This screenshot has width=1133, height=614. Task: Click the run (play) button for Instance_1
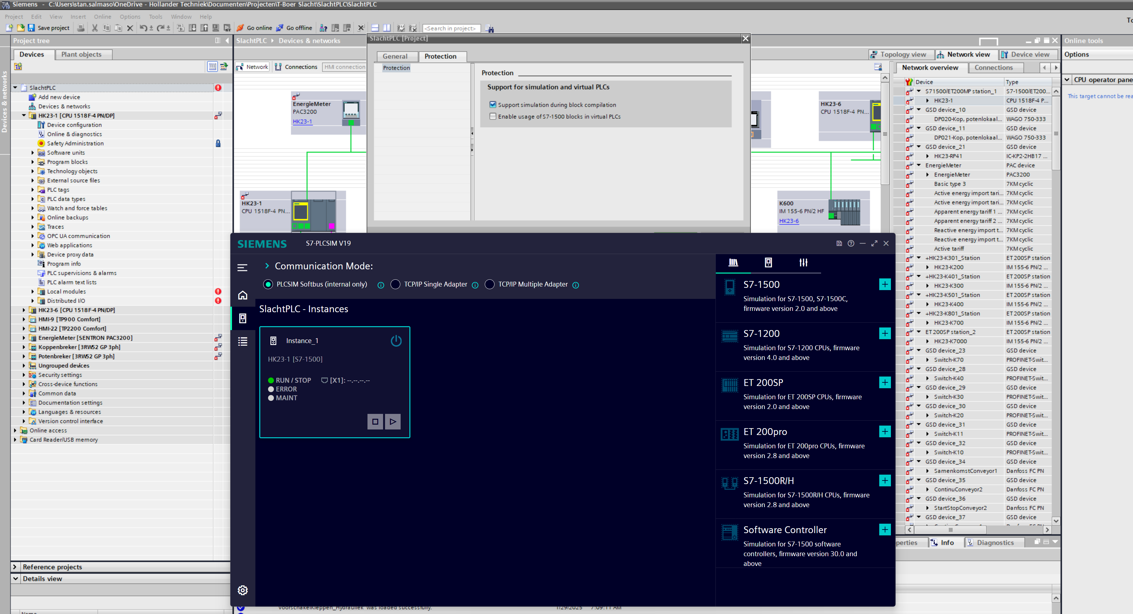(x=393, y=421)
